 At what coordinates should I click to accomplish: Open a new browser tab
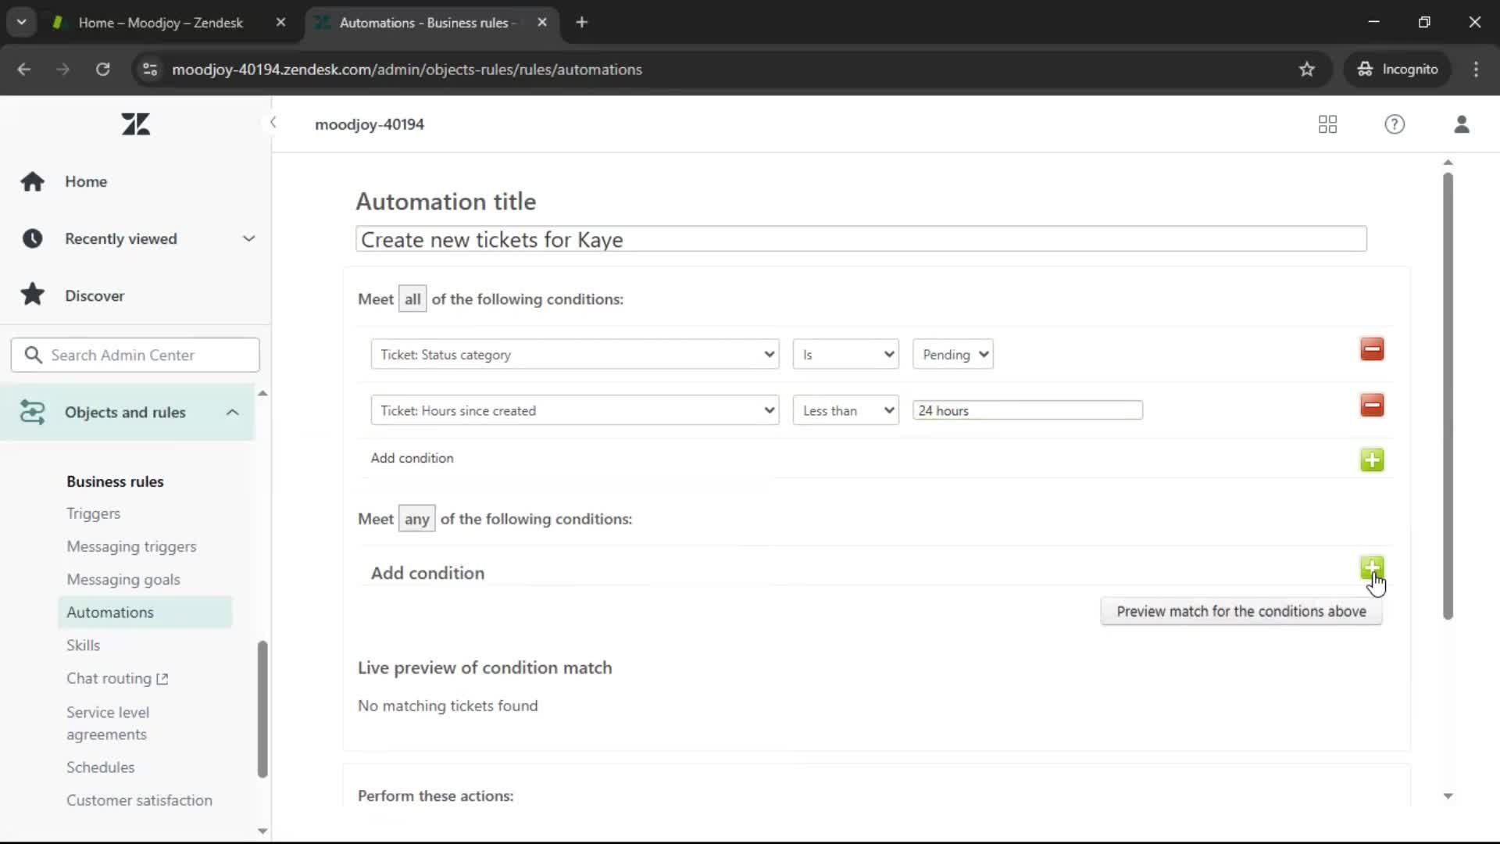[581, 23]
